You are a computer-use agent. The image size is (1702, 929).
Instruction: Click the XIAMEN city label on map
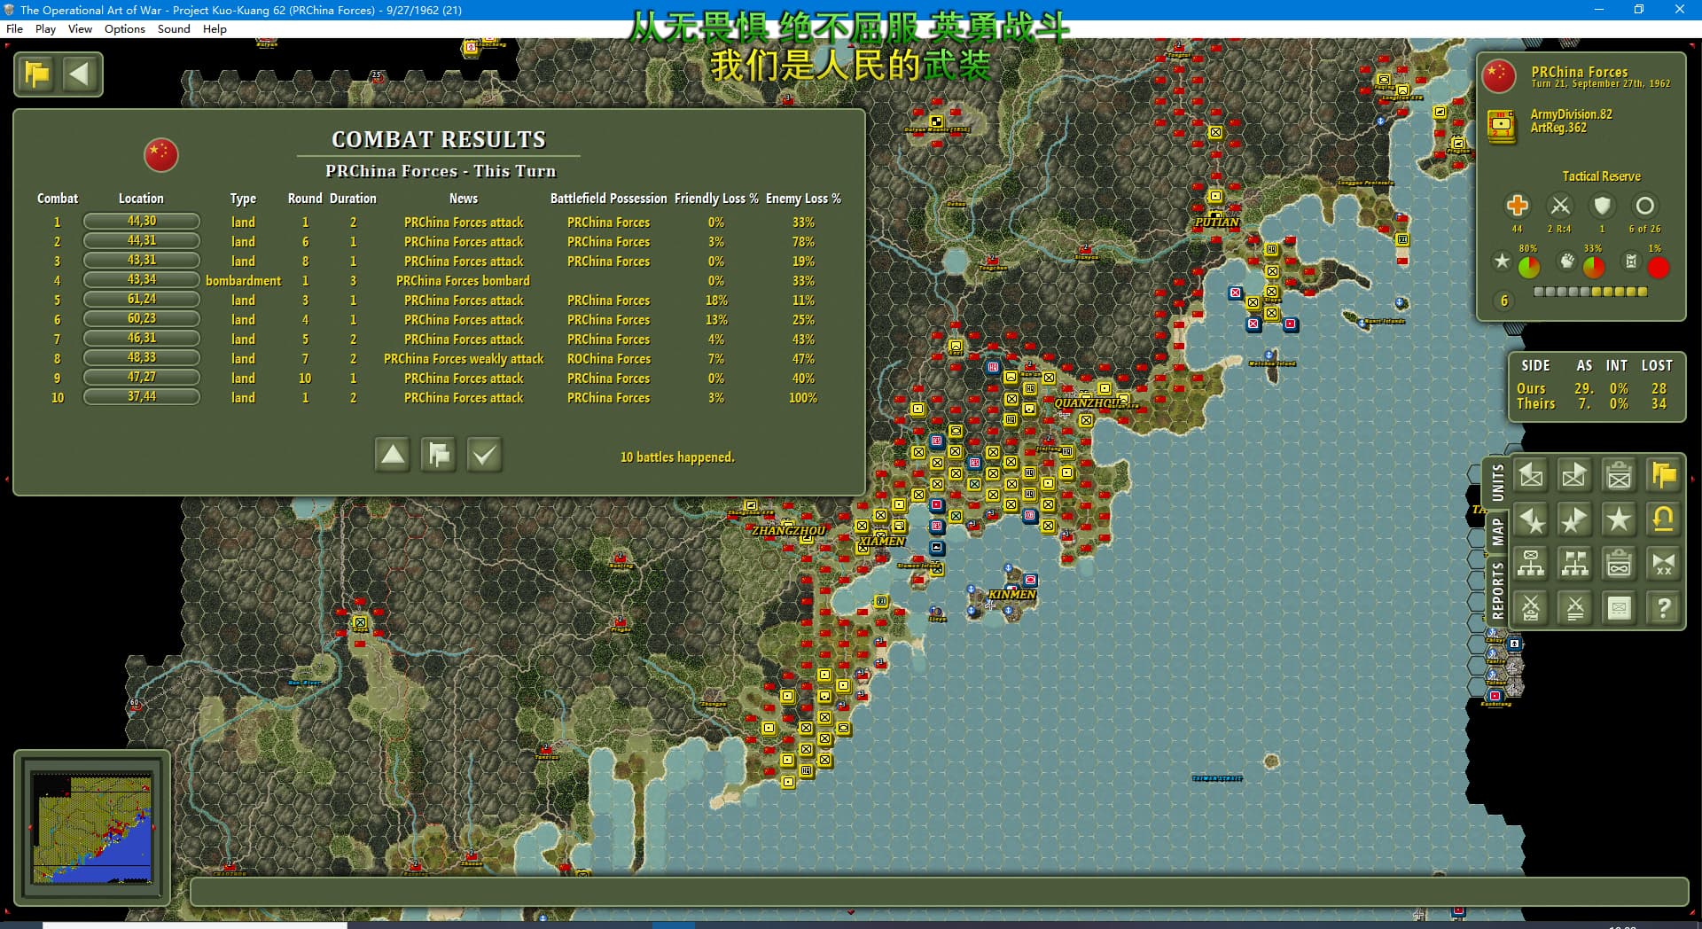coord(882,541)
